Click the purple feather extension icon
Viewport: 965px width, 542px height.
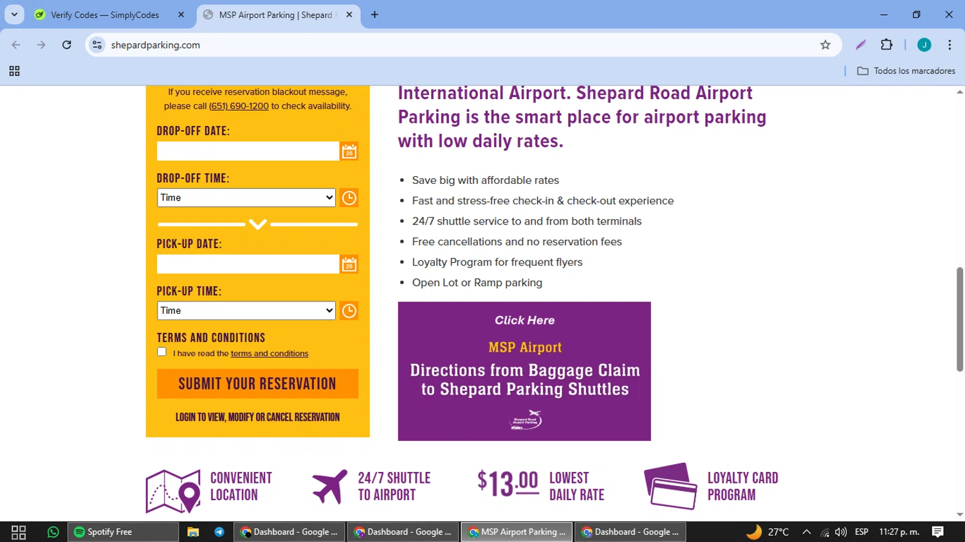point(861,45)
